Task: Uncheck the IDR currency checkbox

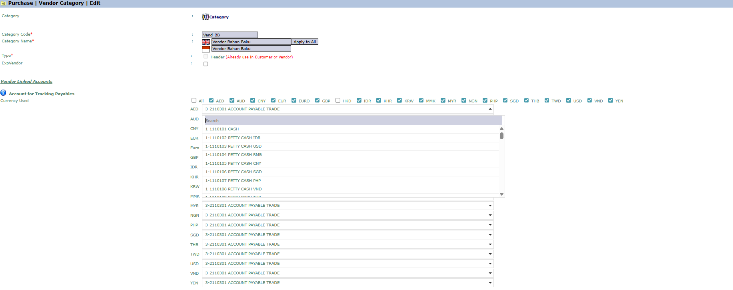Action: click(x=359, y=100)
